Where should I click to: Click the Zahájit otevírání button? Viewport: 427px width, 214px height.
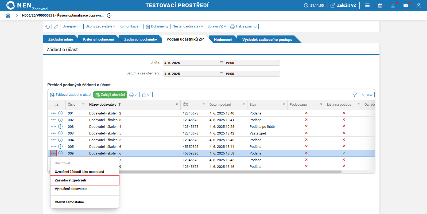(110, 95)
